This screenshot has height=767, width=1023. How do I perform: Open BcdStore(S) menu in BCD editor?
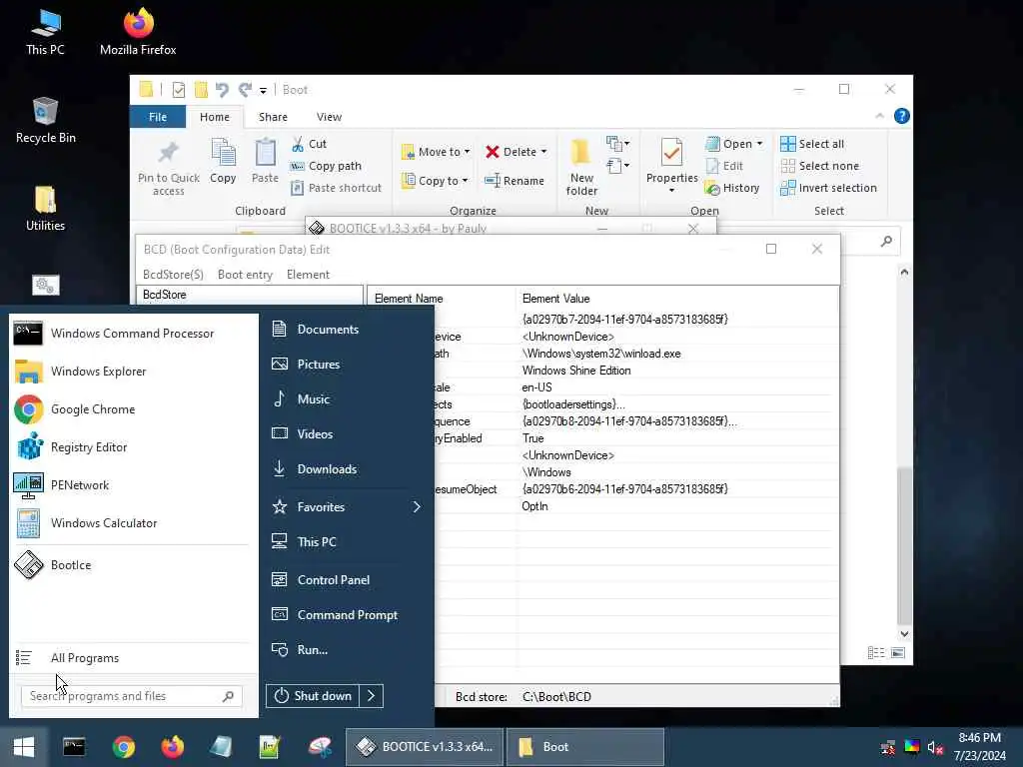pyautogui.click(x=173, y=275)
